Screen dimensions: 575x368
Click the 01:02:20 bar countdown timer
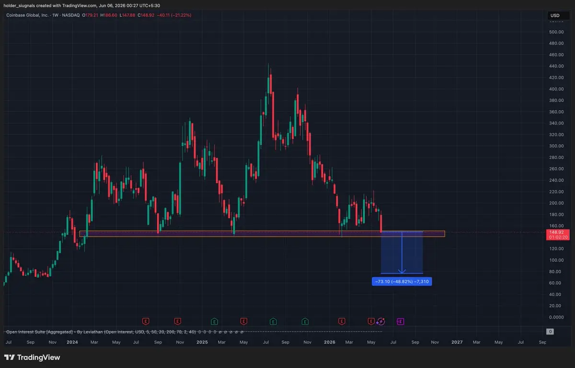tap(558, 237)
